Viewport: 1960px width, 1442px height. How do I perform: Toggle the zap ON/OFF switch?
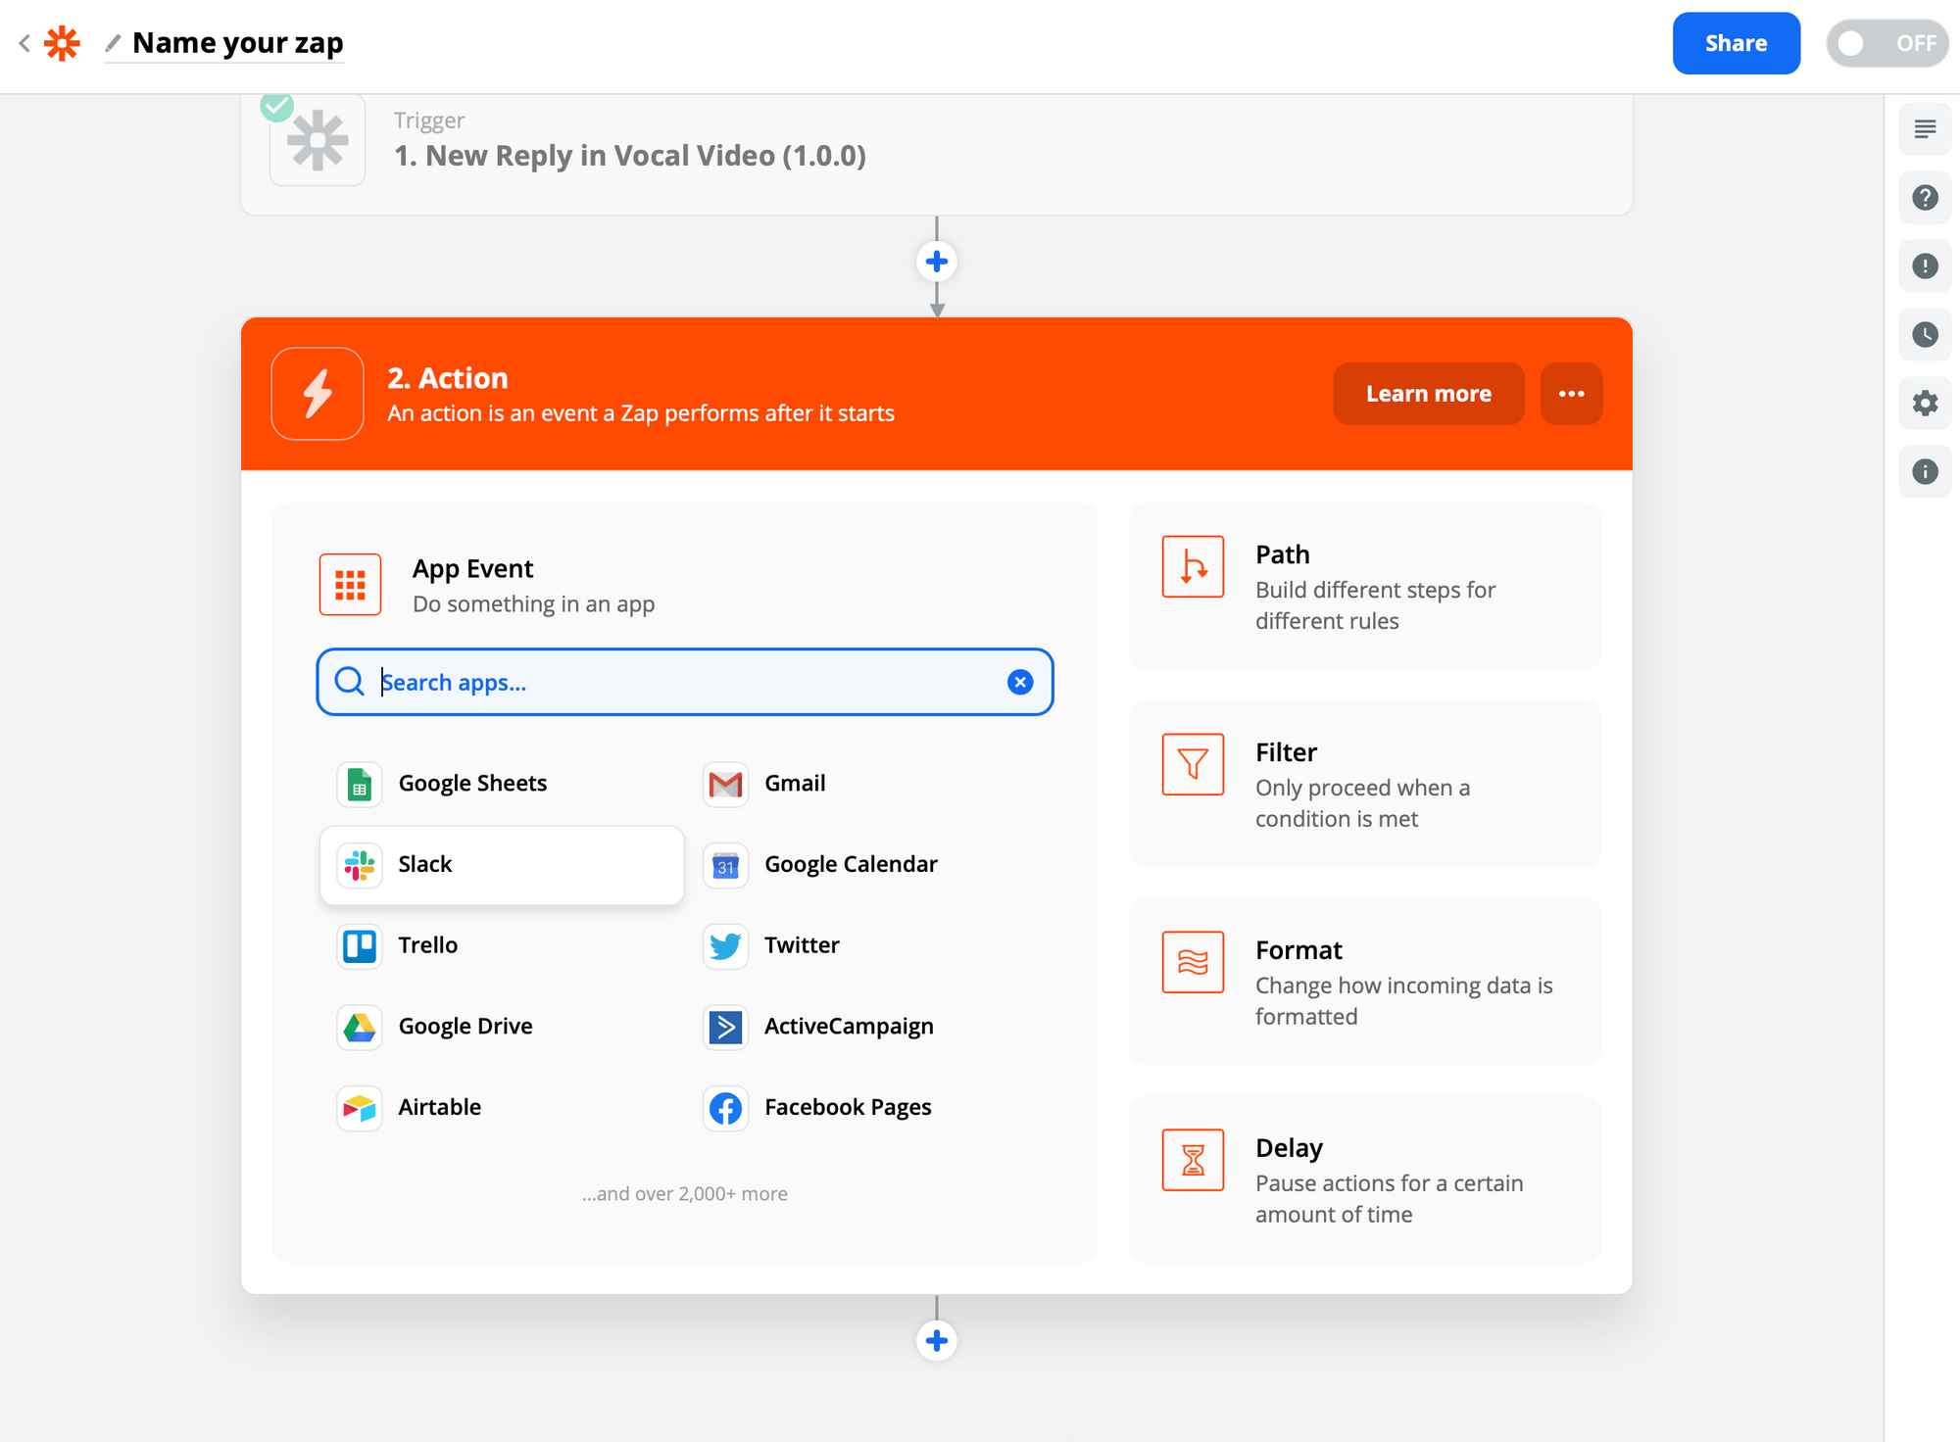coord(1886,43)
